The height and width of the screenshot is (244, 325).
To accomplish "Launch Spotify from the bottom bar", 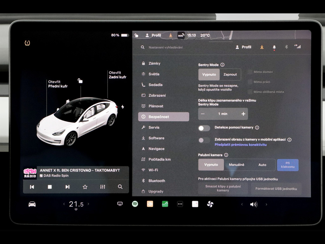I will [135, 204].
